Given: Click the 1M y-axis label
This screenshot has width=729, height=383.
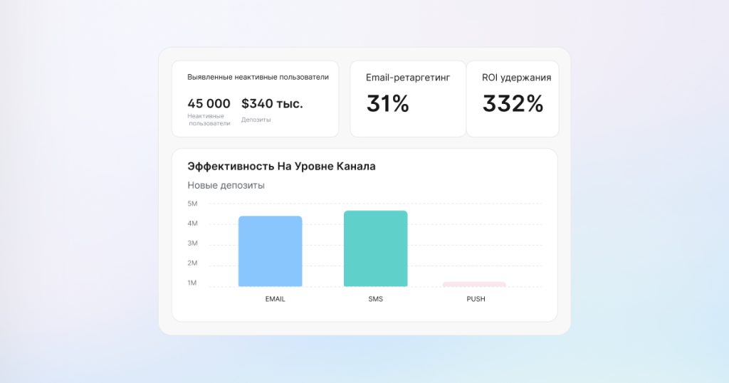Looking at the screenshot, I should click(x=192, y=283).
